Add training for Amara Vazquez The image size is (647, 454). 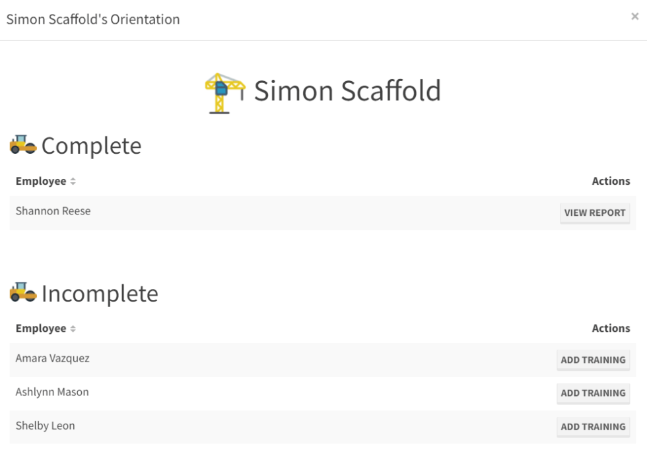(x=593, y=360)
